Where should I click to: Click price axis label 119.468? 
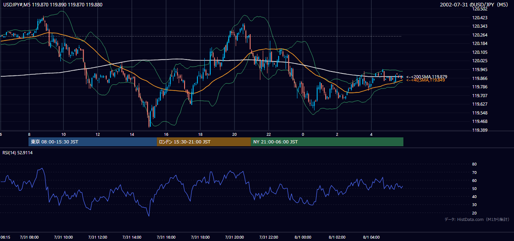click(x=480, y=121)
